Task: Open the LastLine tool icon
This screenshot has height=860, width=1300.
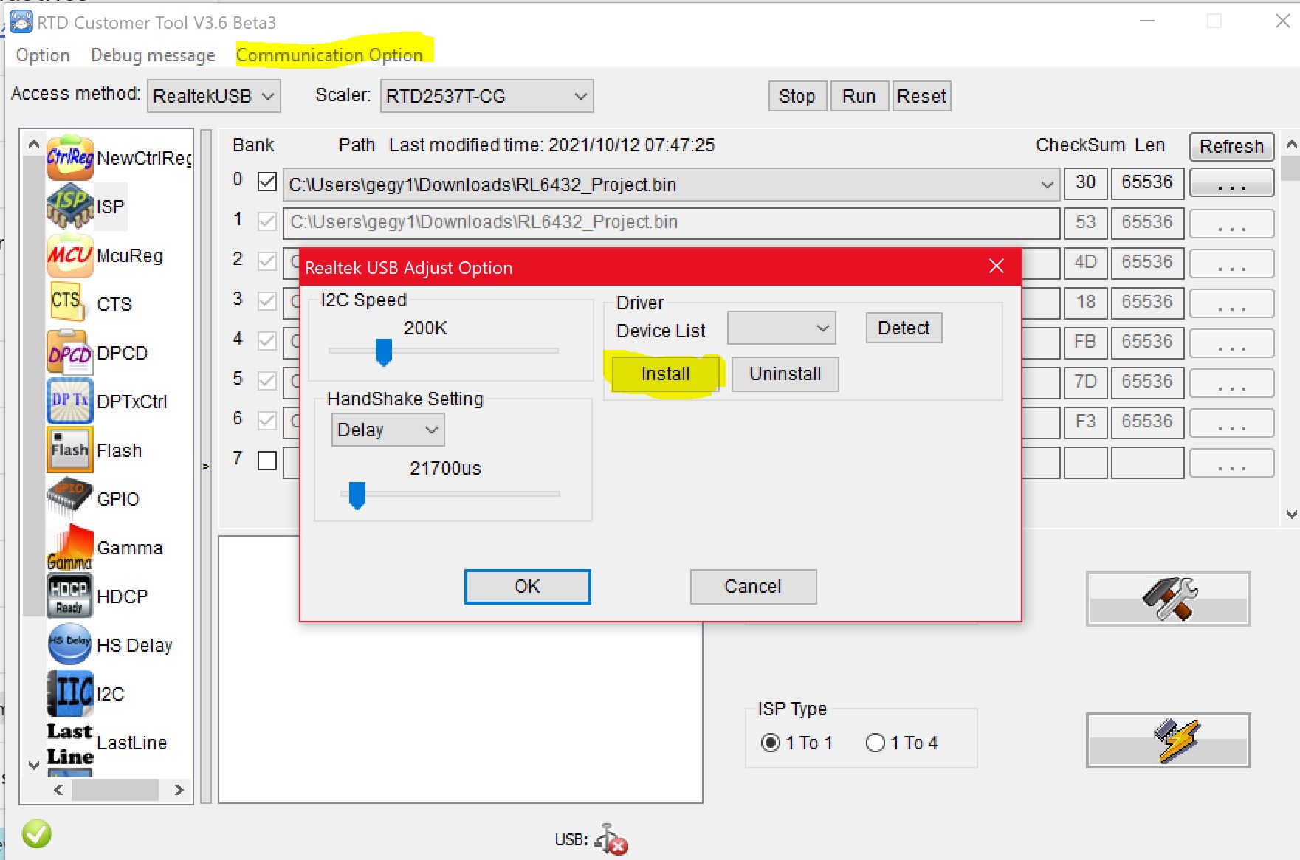Action: pos(70,743)
